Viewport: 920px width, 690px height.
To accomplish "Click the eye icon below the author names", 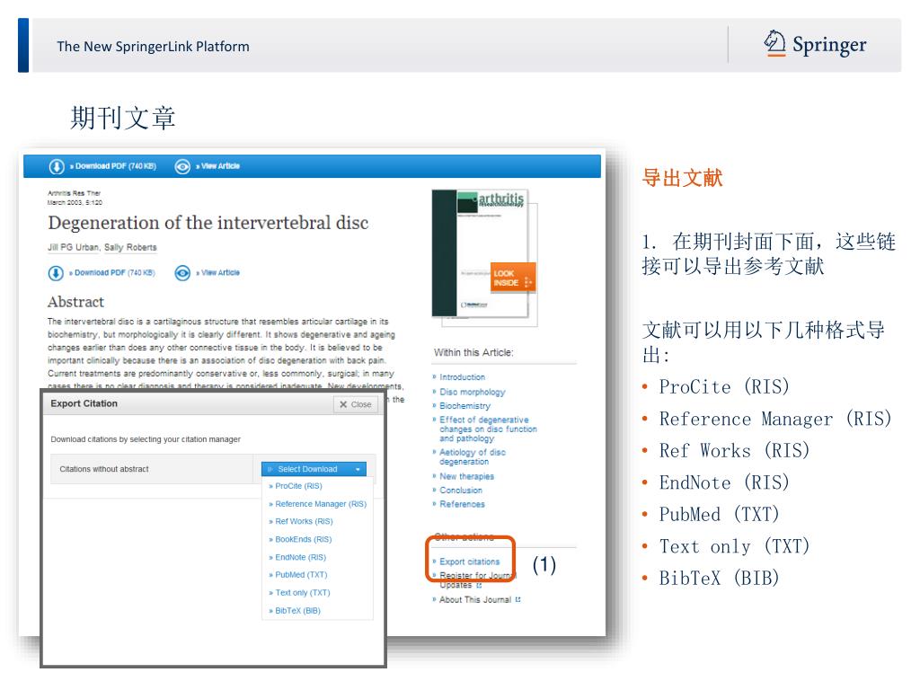I will (x=182, y=273).
